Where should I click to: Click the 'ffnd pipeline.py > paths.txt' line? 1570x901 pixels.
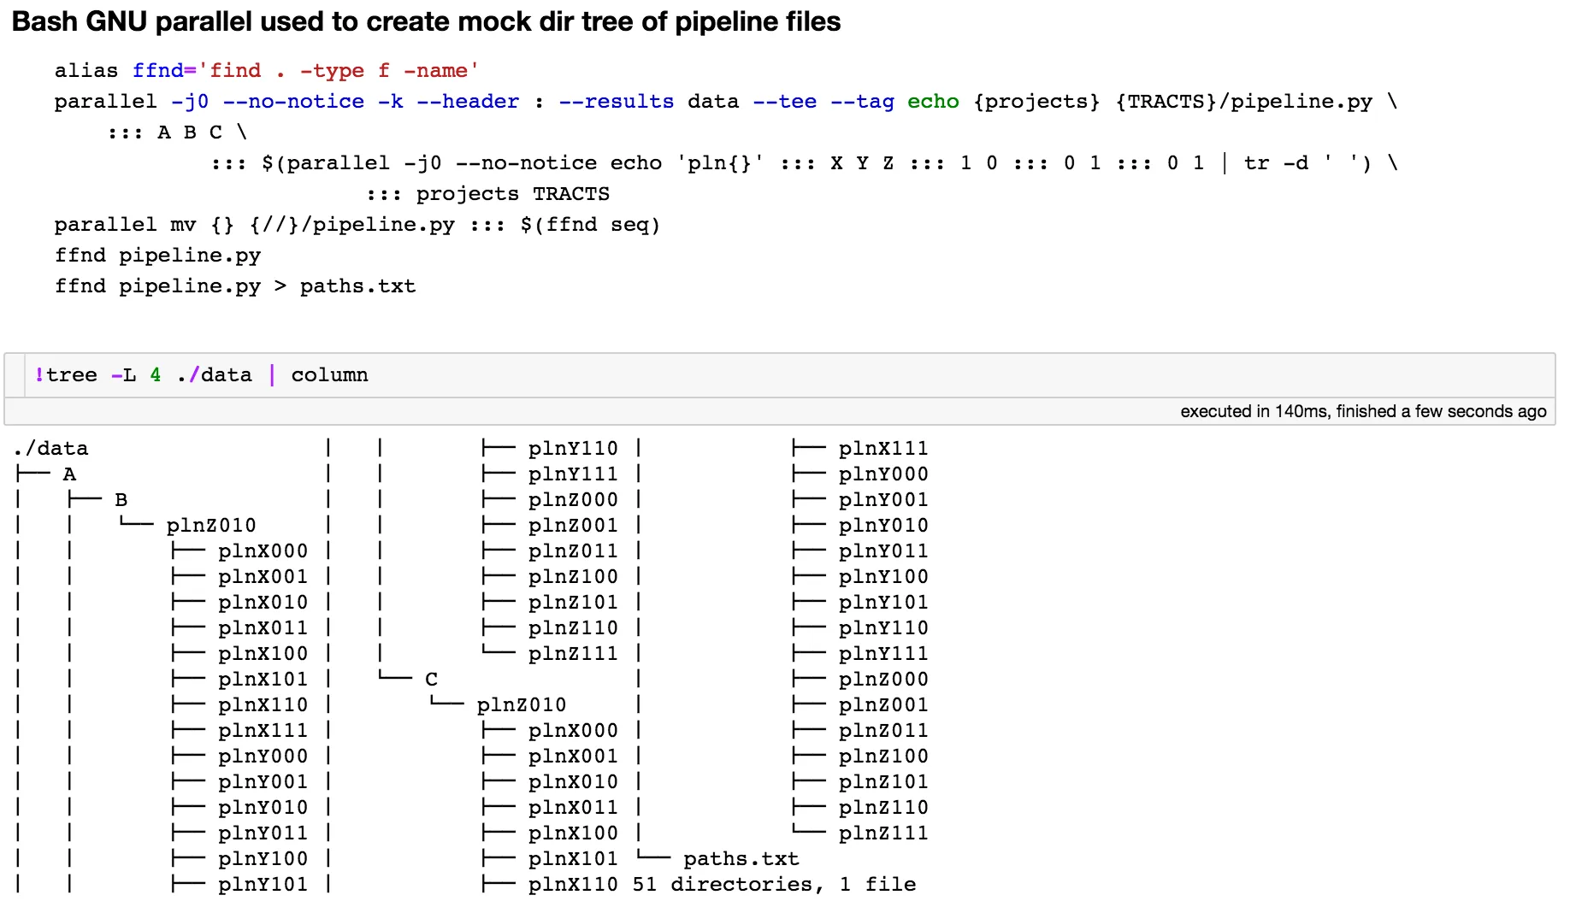coord(235,286)
